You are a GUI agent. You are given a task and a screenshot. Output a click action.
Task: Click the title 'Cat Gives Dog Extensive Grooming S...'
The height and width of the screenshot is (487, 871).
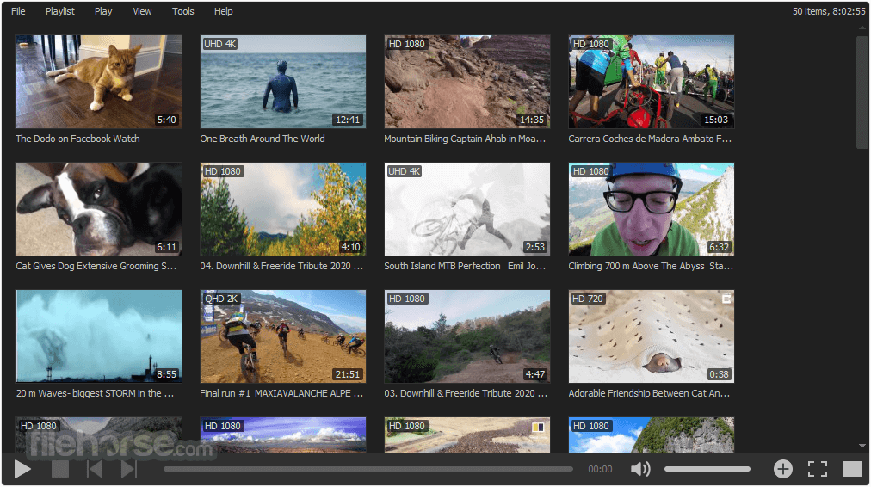pos(96,266)
